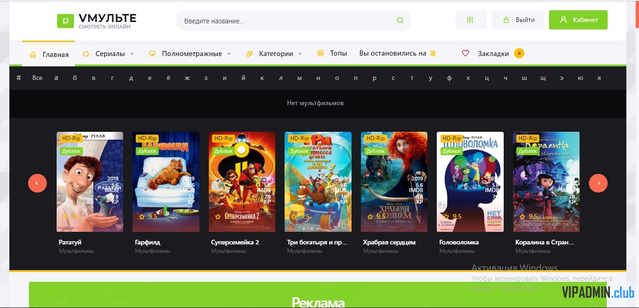
Task: Open the Кабинет account button
Action: pos(578,20)
